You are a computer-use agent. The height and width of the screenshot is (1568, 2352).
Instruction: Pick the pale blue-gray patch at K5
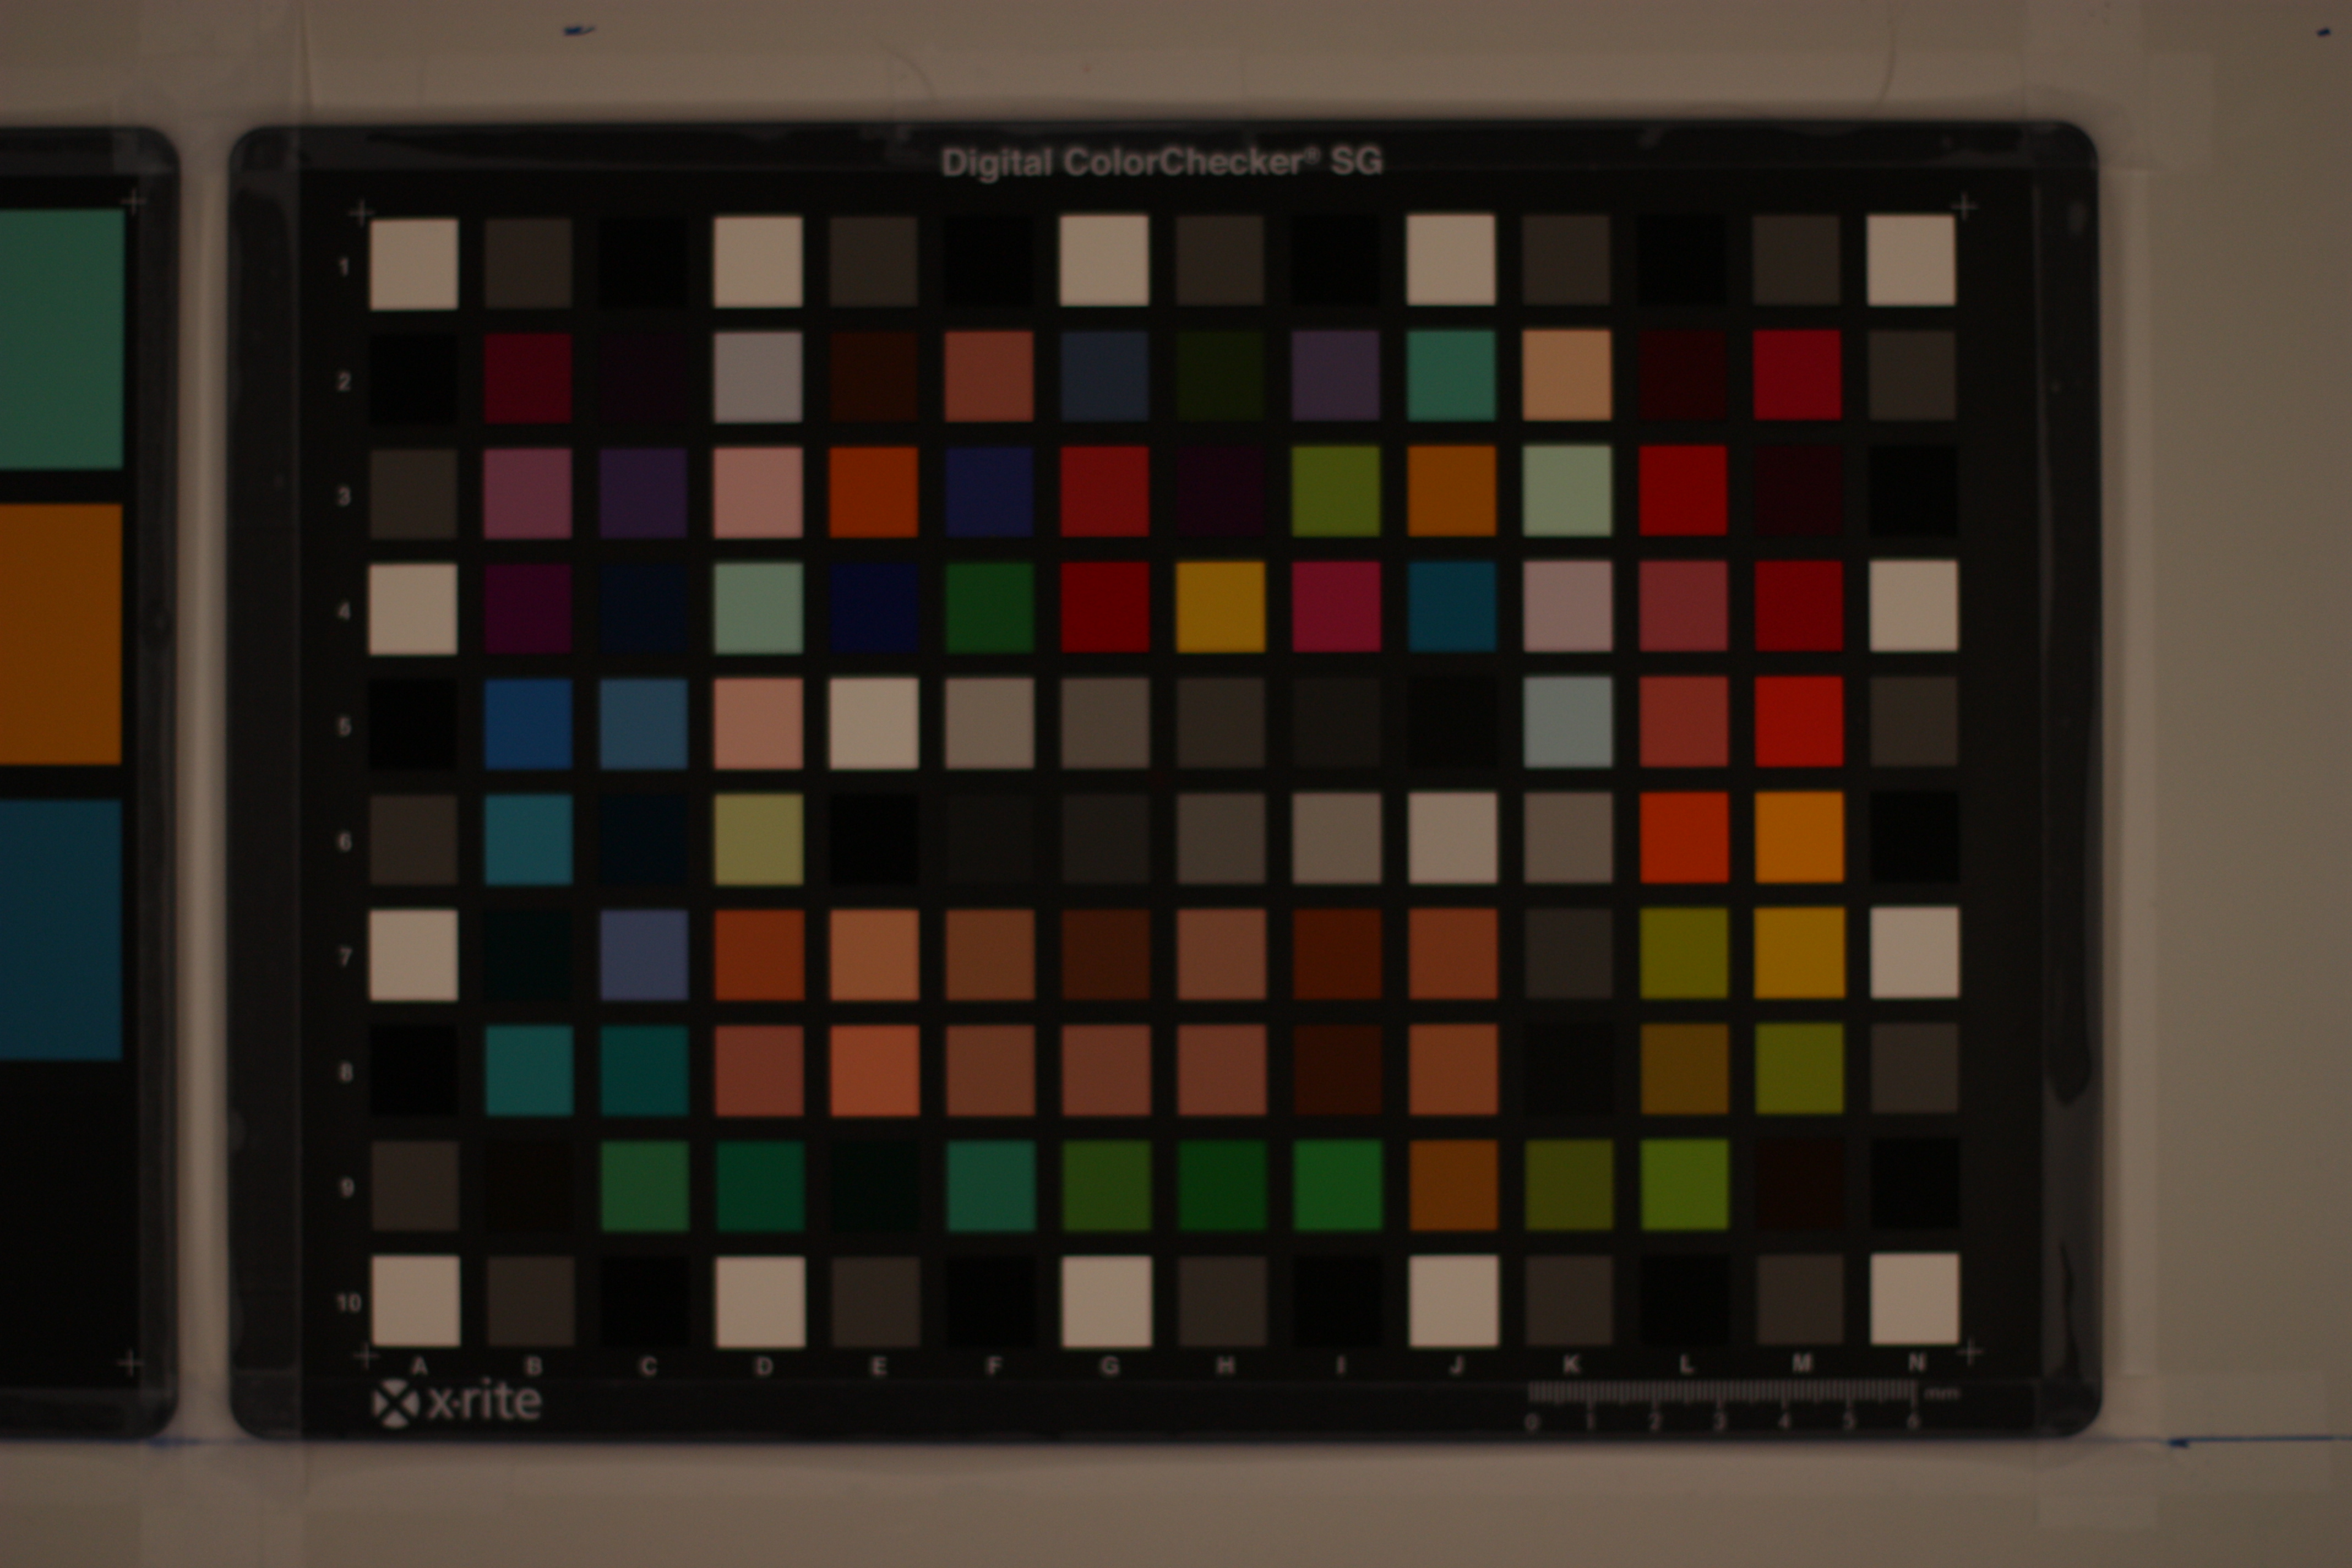[1568, 722]
